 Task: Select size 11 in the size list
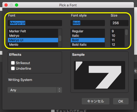point(118,40)
